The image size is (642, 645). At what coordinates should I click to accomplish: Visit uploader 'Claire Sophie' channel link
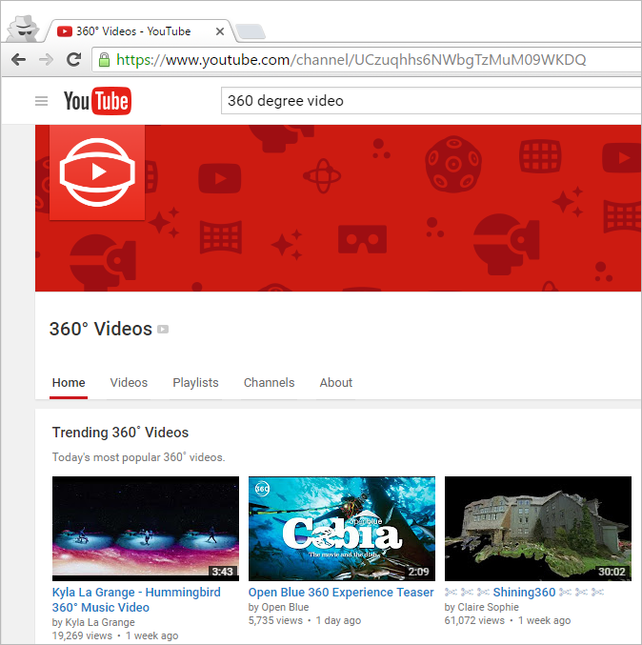tap(489, 607)
